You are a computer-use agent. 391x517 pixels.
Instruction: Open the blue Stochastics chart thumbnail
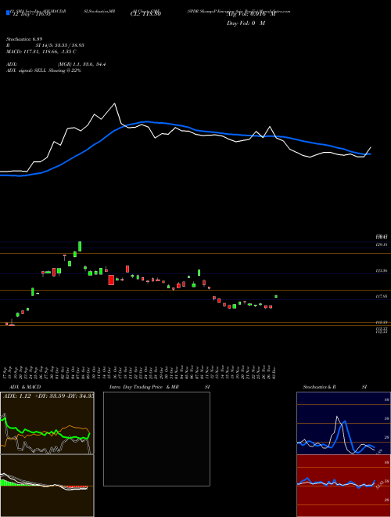(x=343, y=423)
